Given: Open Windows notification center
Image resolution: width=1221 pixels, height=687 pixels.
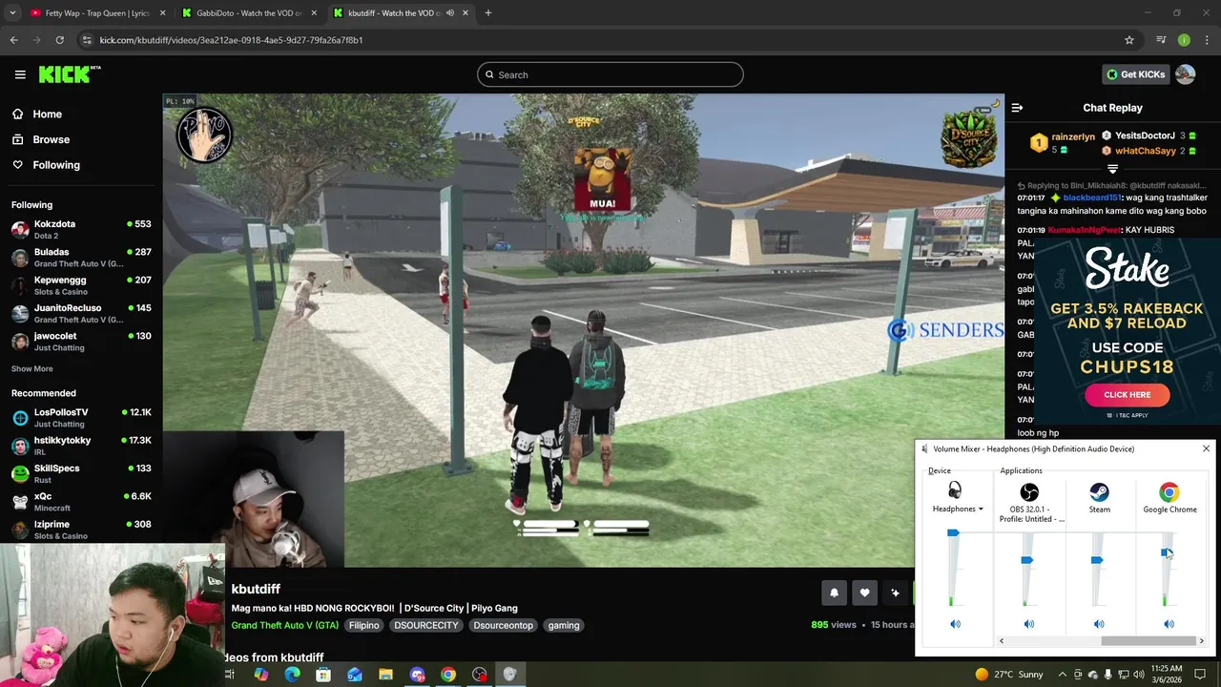Looking at the screenshot, I should (x=1200, y=675).
